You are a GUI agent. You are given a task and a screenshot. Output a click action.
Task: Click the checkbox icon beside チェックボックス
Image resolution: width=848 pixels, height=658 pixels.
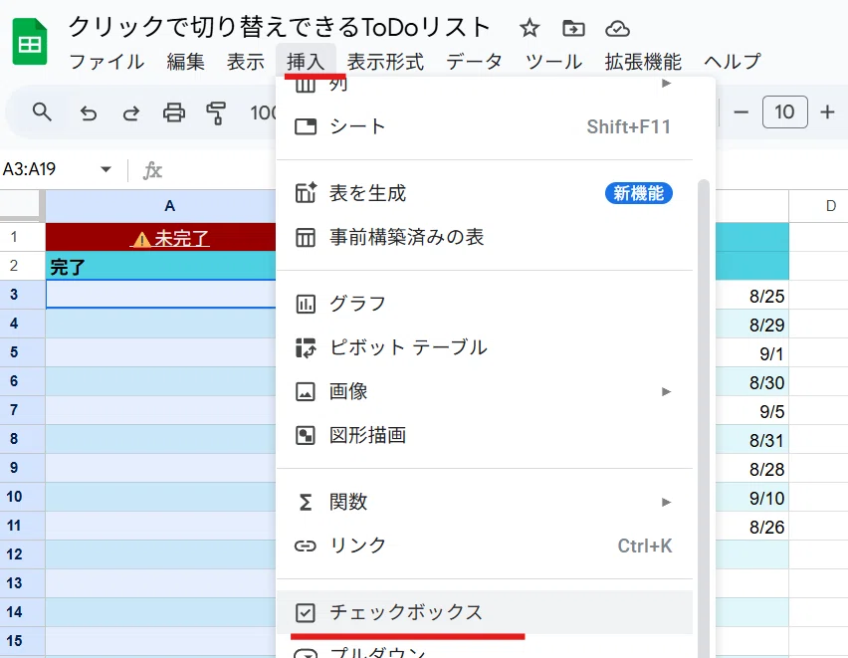point(305,612)
